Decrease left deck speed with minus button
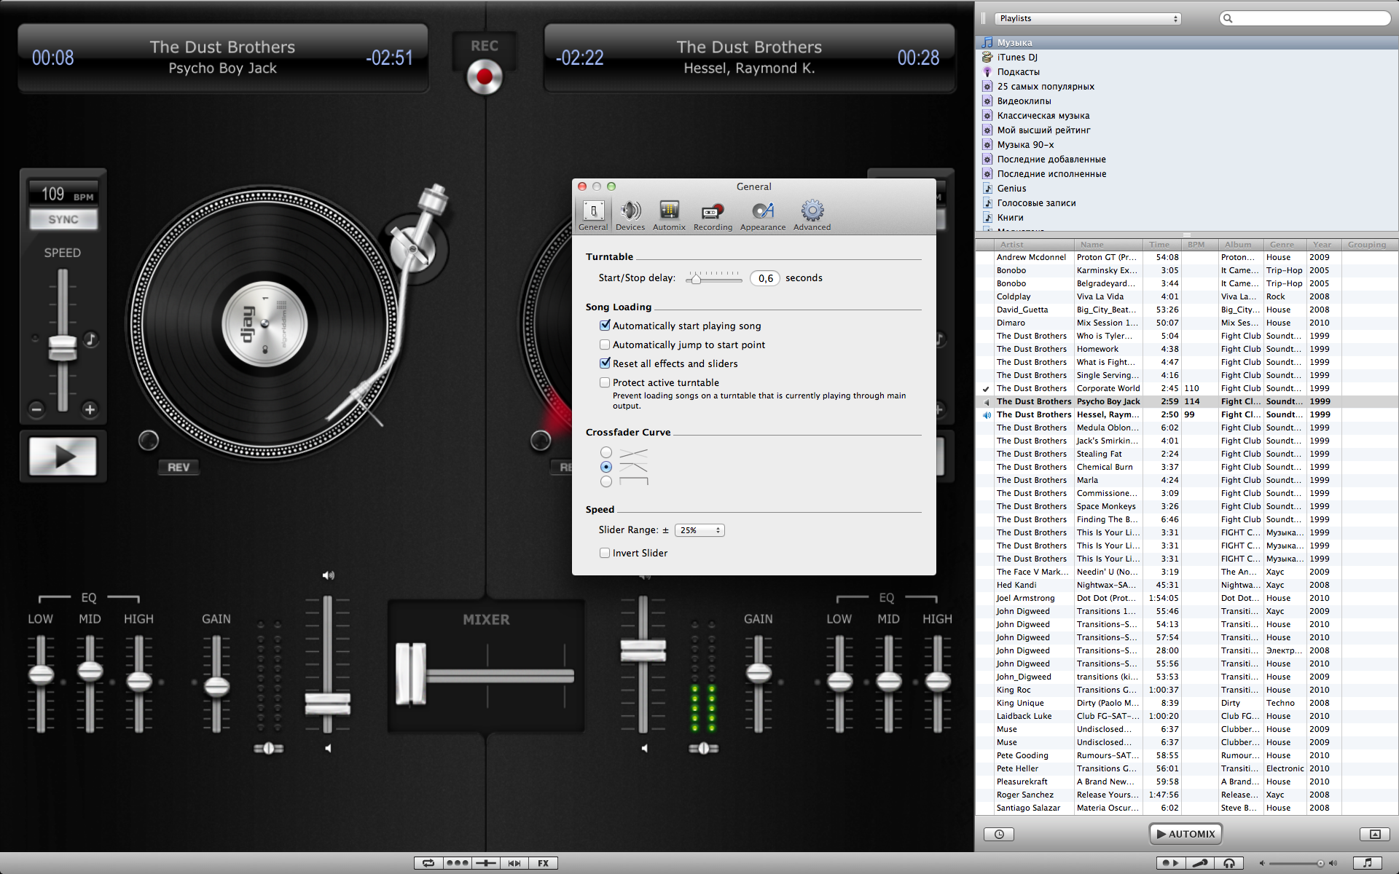The width and height of the screenshot is (1399, 874). tap(36, 409)
